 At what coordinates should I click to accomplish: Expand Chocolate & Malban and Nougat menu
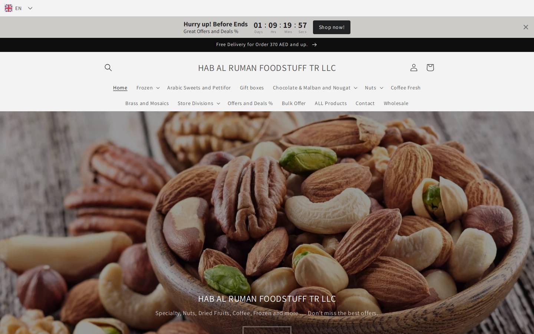[315, 88]
